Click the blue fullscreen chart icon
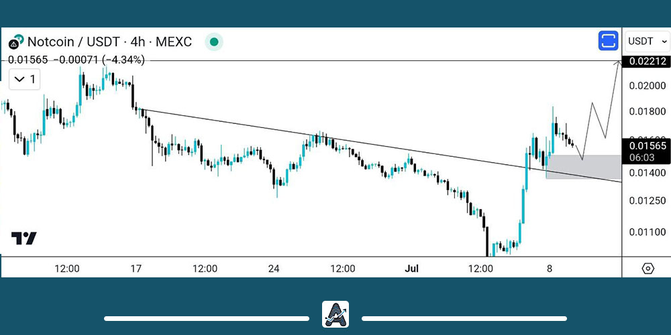 click(x=608, y=41)
